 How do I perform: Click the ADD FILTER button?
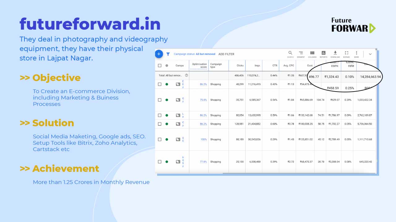[x=226, y=54]
